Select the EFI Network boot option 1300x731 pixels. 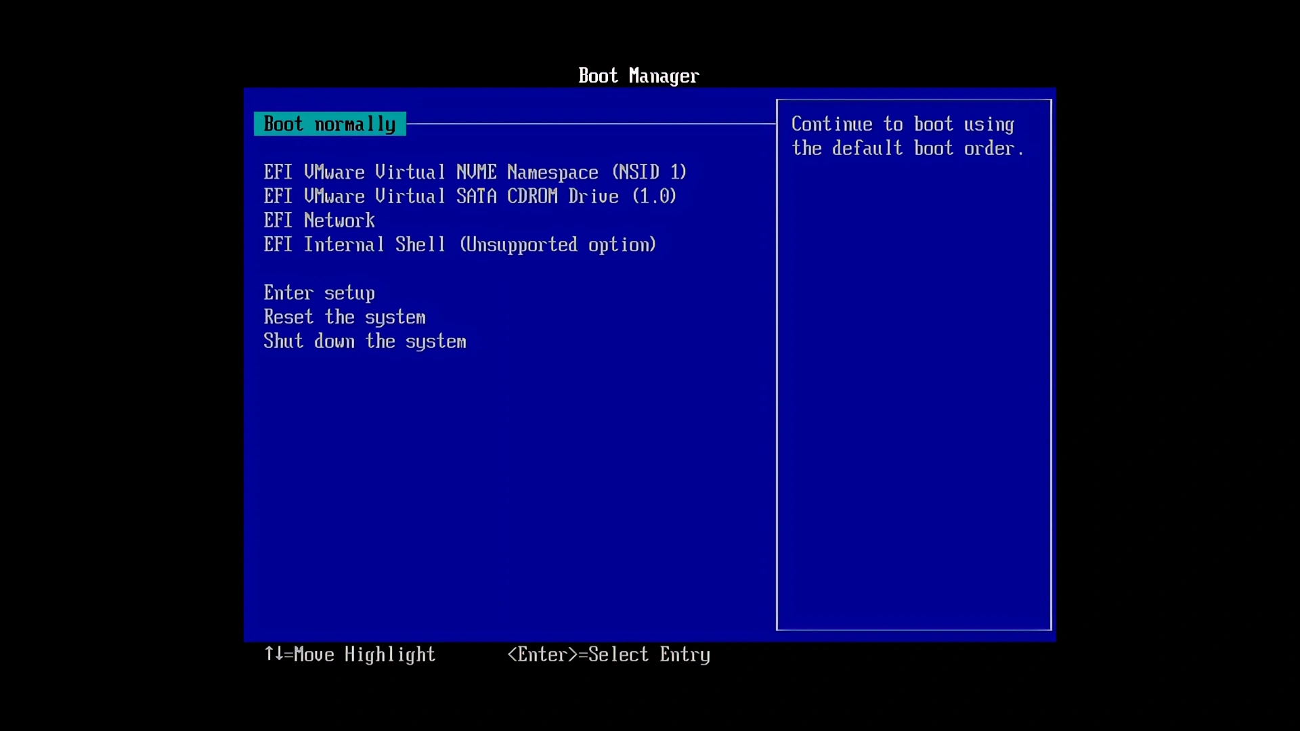[319, 221]
